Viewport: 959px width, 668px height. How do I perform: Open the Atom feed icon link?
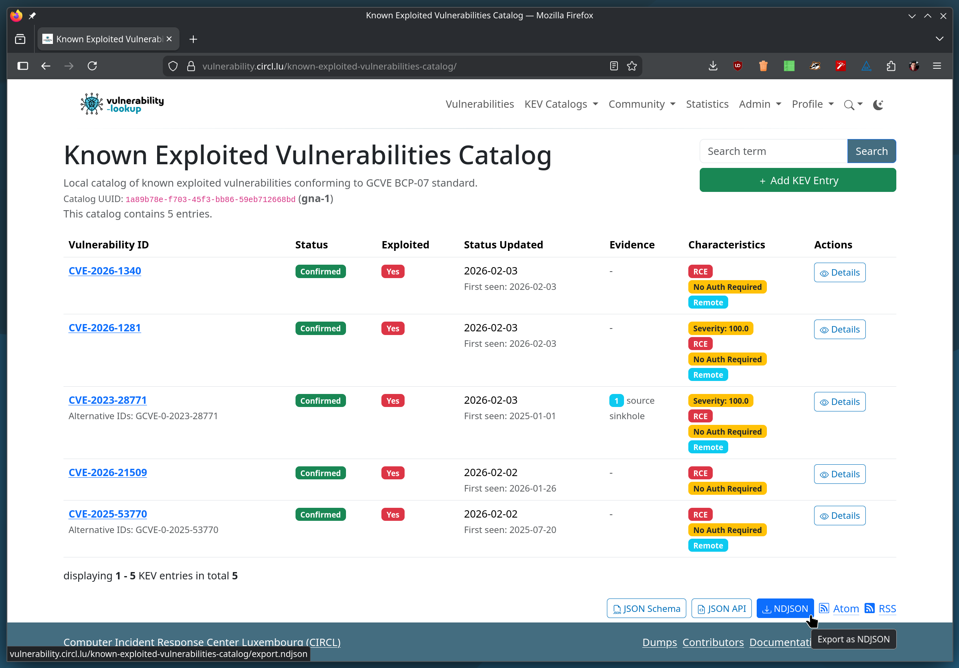(x=824, y=608)
